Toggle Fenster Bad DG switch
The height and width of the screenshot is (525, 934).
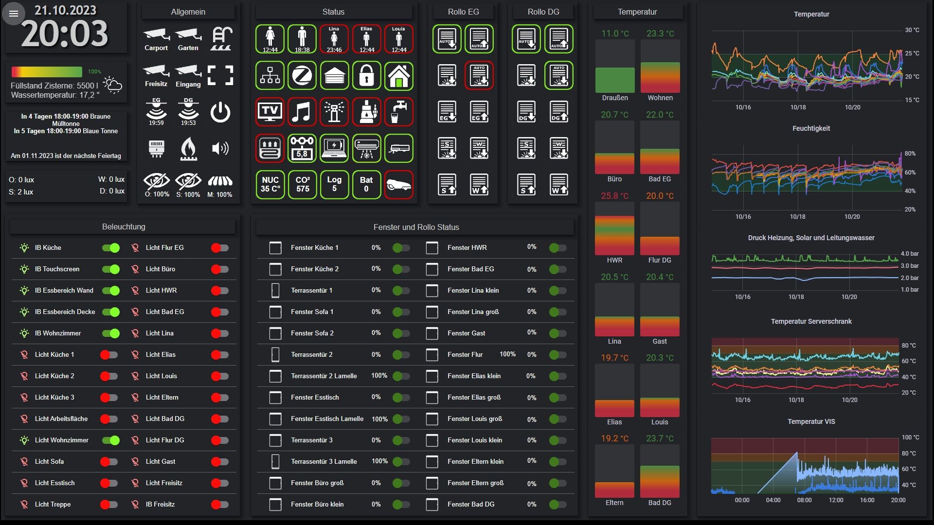pos(558,505)
